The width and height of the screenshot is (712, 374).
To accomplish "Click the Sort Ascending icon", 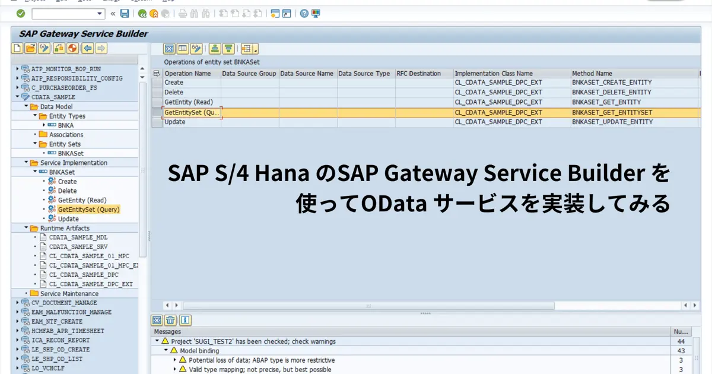I will coord(215,49).
